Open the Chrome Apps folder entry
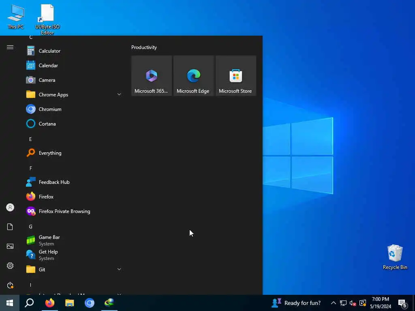The image size is (415, 311). [74, 94]
